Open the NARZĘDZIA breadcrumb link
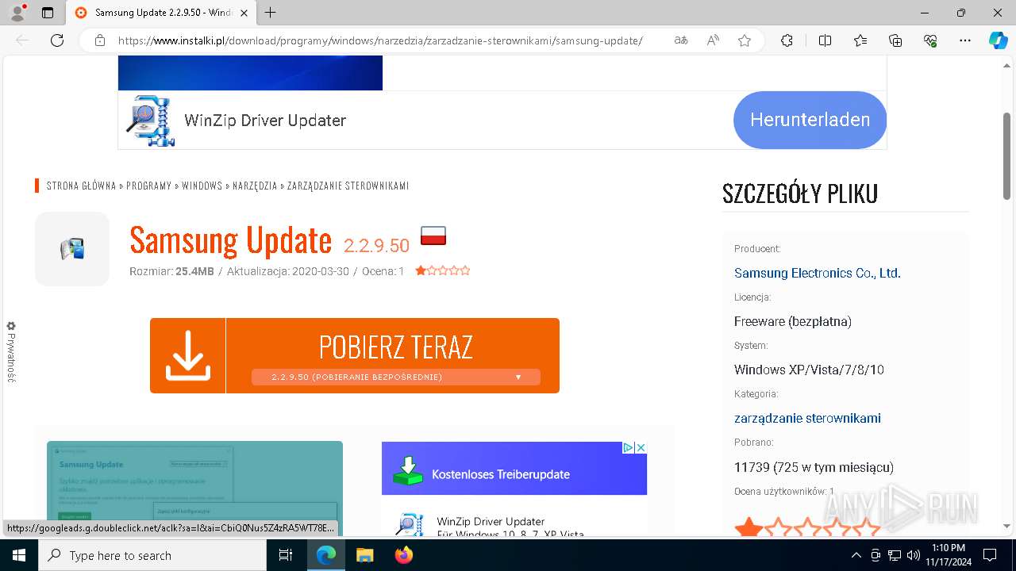The height and width of the screenshot is (571, 1016). coord(255,186)
